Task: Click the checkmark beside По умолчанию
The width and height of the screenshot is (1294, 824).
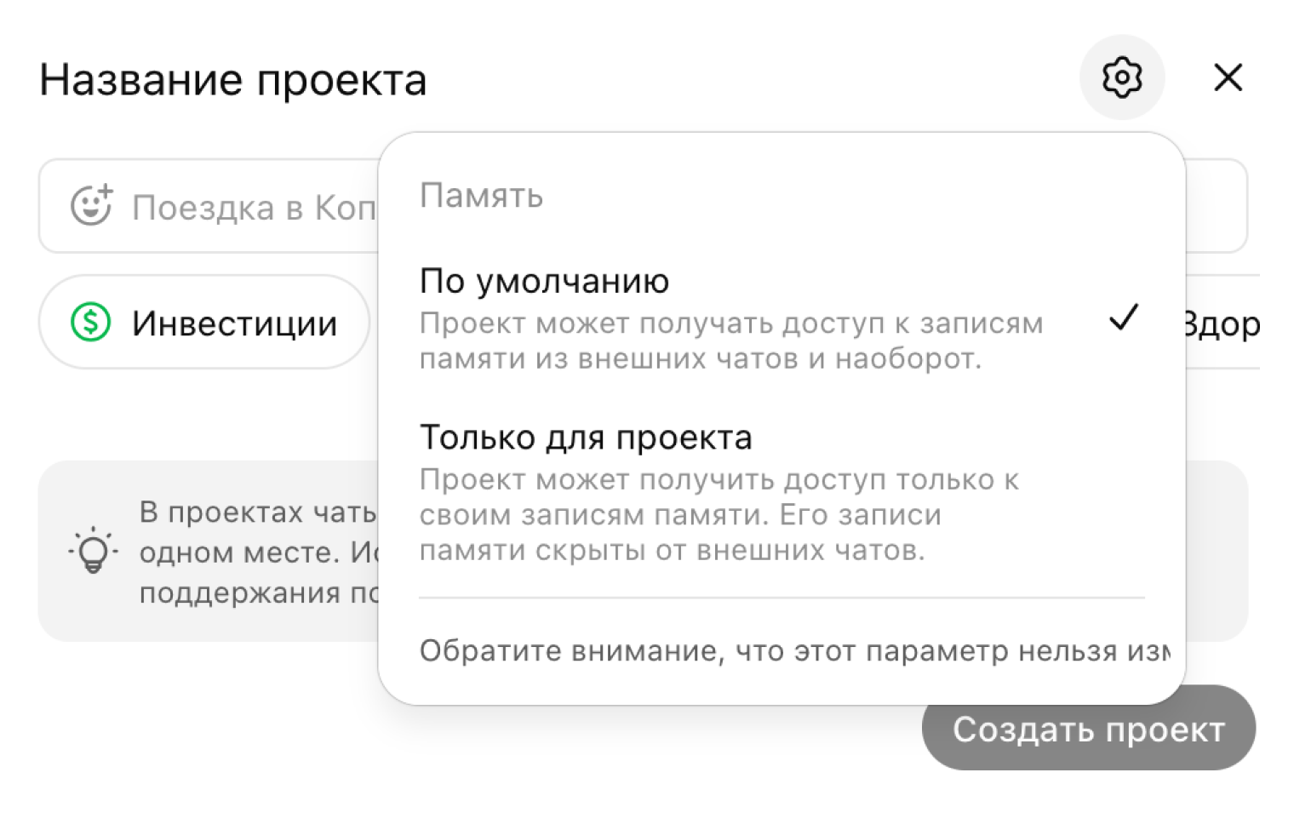Action: [x=1123, y=318]
